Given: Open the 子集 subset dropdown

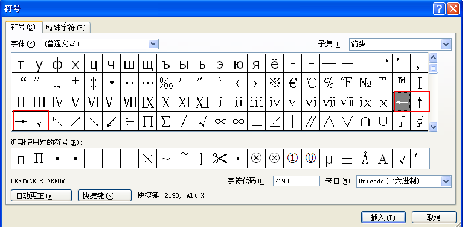Looking at the screenshot, I should click(x=446, y=44).
